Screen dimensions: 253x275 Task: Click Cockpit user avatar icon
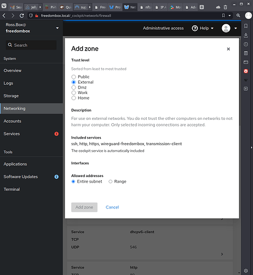pyautogui.click(x=226, y=28)
